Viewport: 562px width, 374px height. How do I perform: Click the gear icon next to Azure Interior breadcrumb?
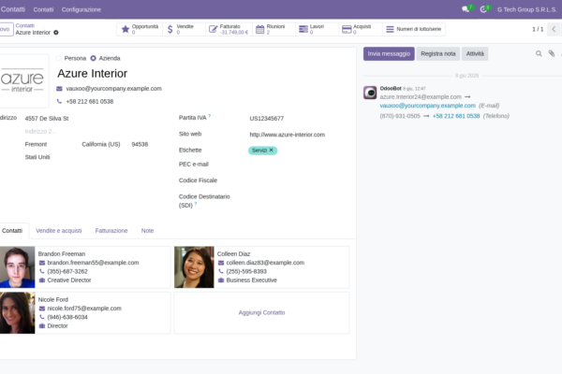pyautogui.click(x=56, y=33)
